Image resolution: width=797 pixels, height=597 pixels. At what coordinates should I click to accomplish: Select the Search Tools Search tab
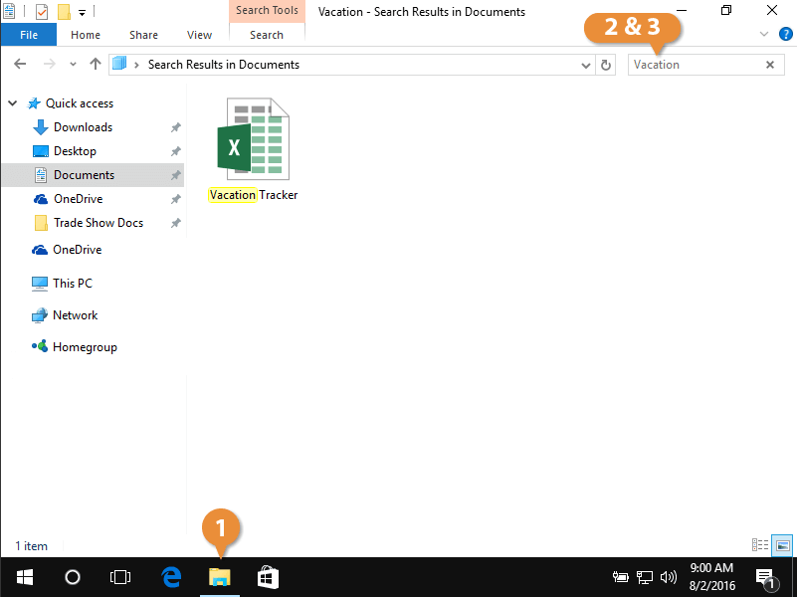click(x=267, y=35)
